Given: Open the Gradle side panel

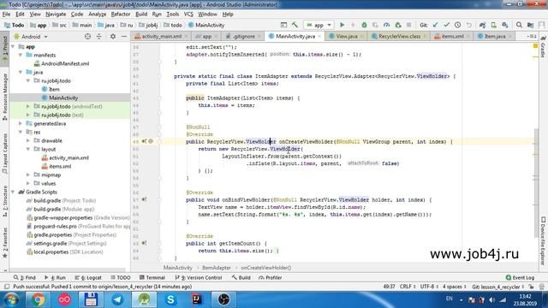Looking at the screenshot, I should tap(543, 47).
